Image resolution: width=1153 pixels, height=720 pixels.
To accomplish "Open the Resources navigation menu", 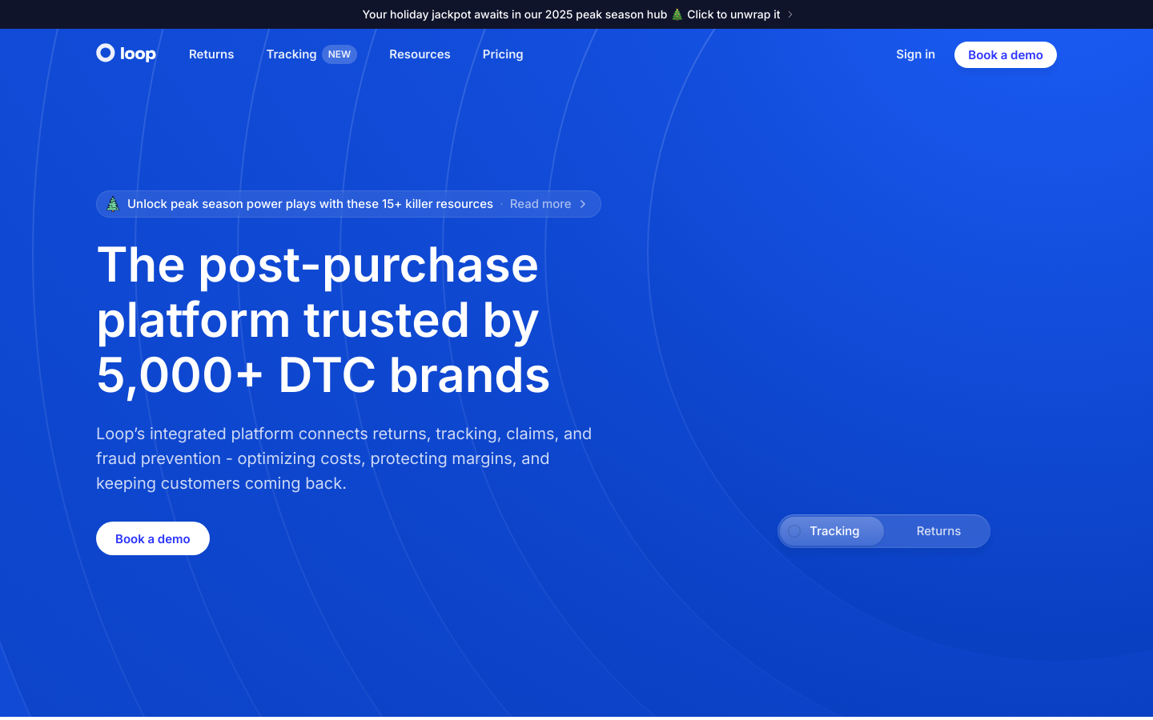I will pyautogui.click(x=420, y=54).
